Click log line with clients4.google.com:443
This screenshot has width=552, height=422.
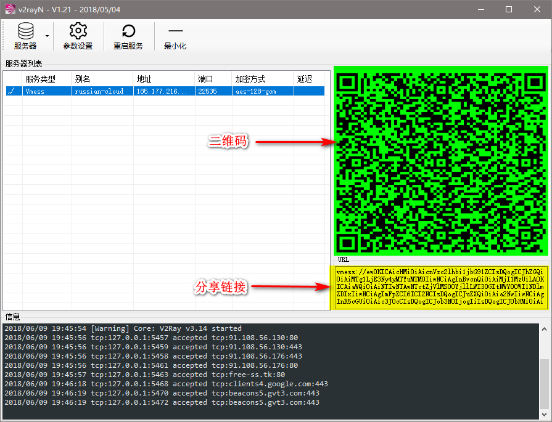point(166,384)
